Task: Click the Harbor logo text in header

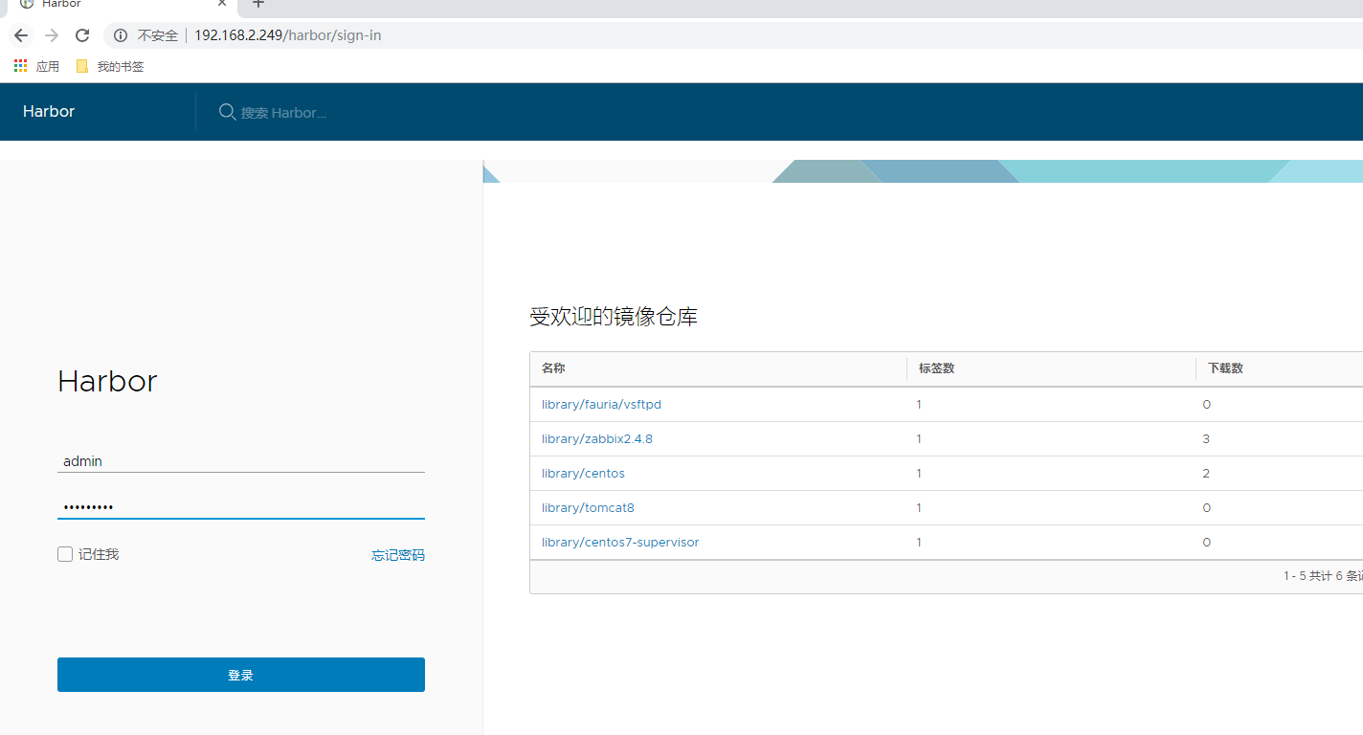Action: pos(49,112)
